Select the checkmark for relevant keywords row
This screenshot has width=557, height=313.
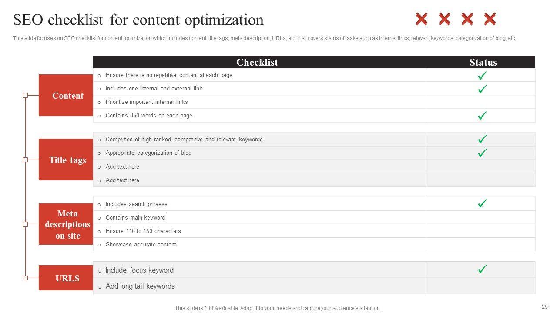click(x=482, y=139)
